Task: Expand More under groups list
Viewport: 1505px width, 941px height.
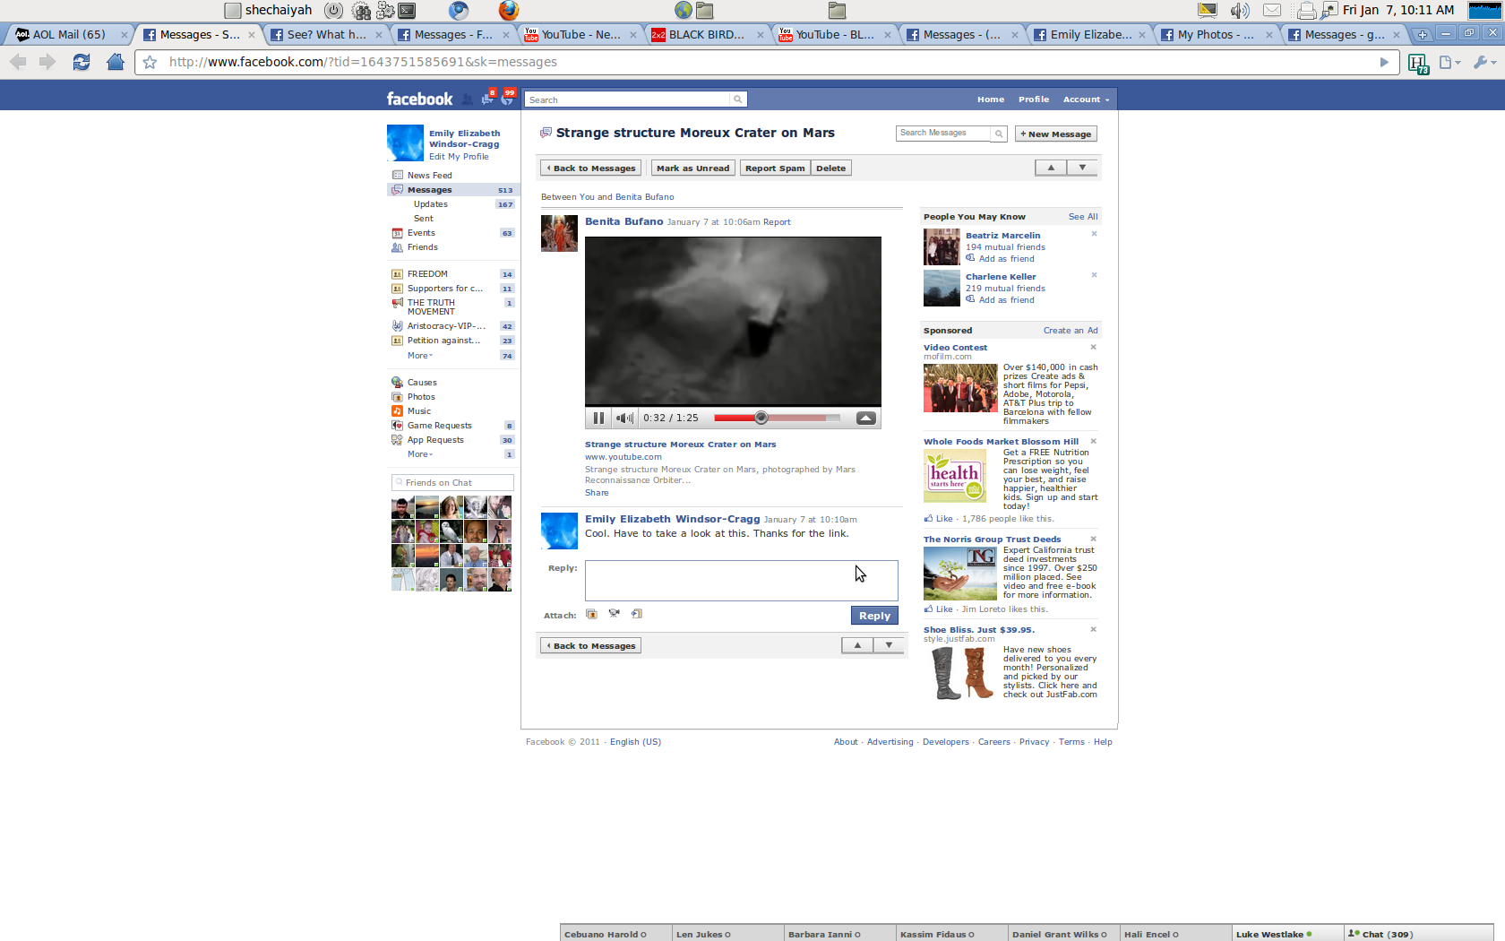Action: pos(419,356)
